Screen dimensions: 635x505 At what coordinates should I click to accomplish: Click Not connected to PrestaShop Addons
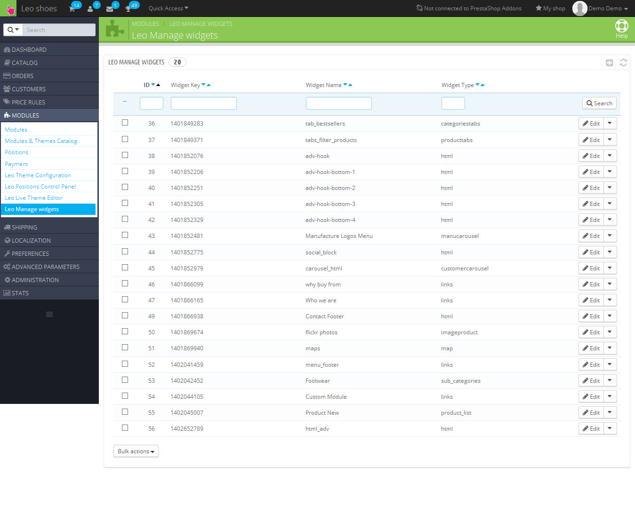[x=469, y=8]
